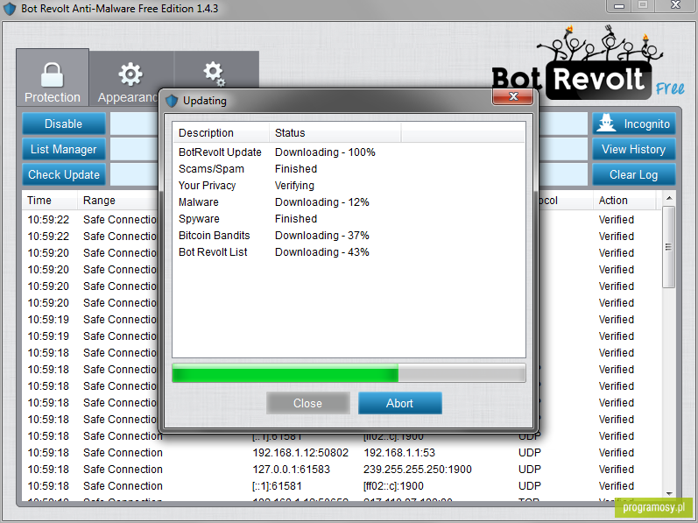Click the Verifying status text

tap(294, 186)
